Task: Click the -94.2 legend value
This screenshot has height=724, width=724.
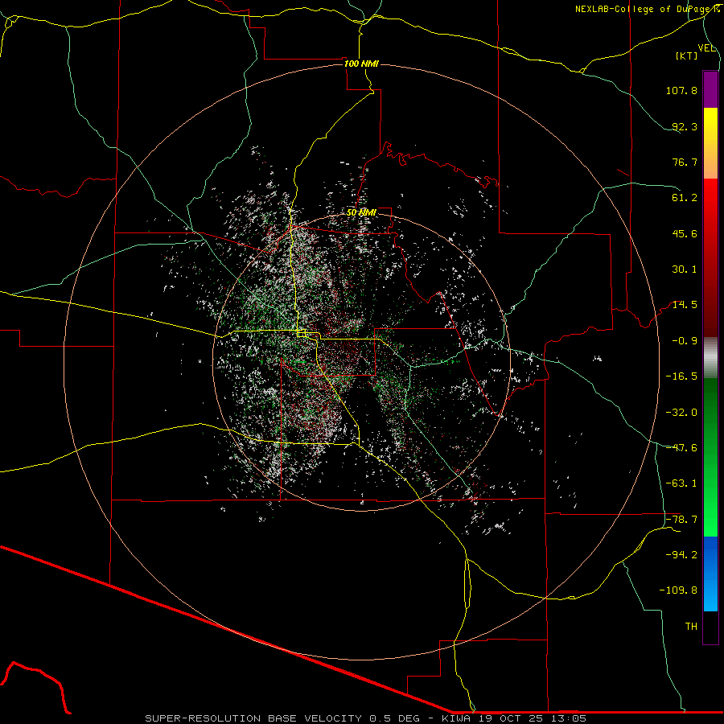Action: tap(681, 555)
